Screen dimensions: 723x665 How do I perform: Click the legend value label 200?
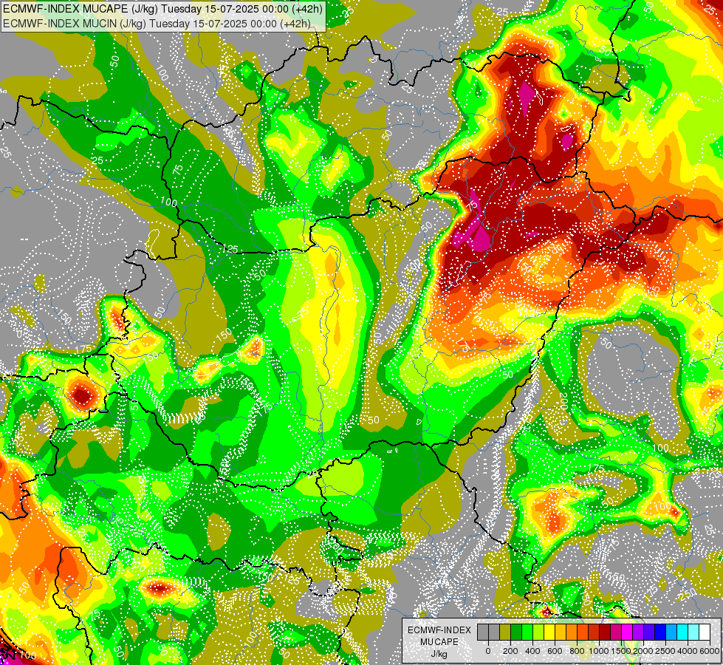point(510,651)
